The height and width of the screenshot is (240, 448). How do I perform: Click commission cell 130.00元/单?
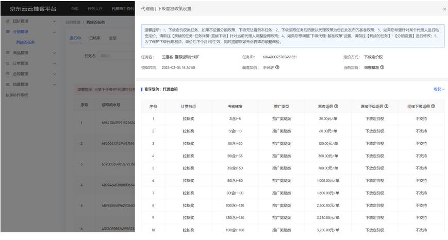point(328,144)
